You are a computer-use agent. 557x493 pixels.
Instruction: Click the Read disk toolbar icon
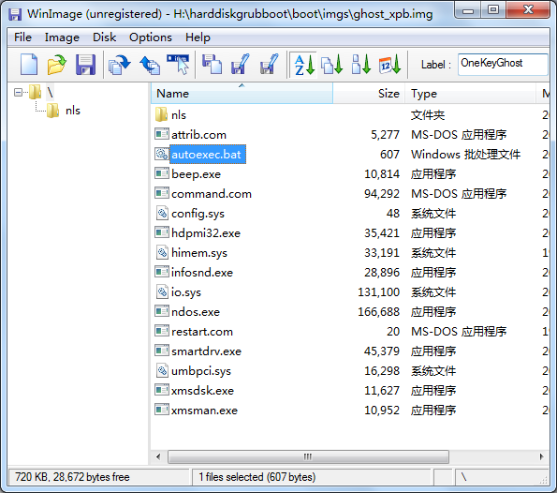pyautogui.click(x=120, y=65)
